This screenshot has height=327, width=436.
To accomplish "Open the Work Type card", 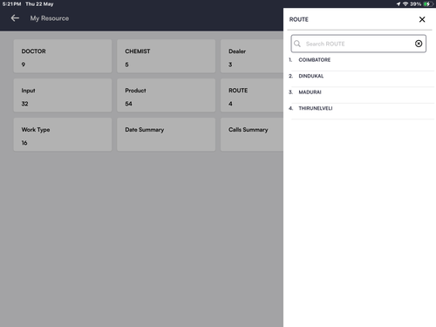I will tap(63, 134).
